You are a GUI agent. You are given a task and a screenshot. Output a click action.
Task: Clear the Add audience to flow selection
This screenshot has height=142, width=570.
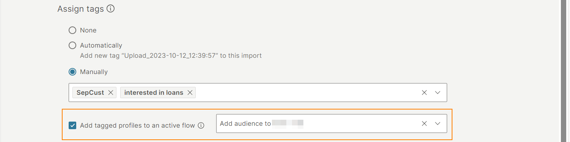tap(424, 123)
